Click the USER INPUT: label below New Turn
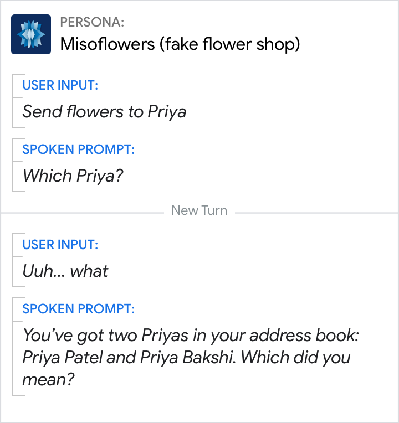The height and width of the screenshot is (423, 399). [60, 245]
